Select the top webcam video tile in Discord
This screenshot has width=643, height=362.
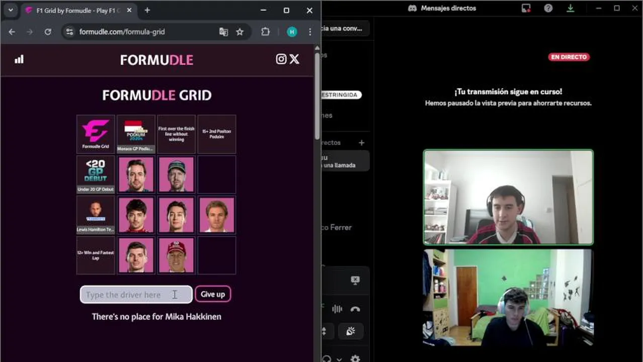coord(508,197)
